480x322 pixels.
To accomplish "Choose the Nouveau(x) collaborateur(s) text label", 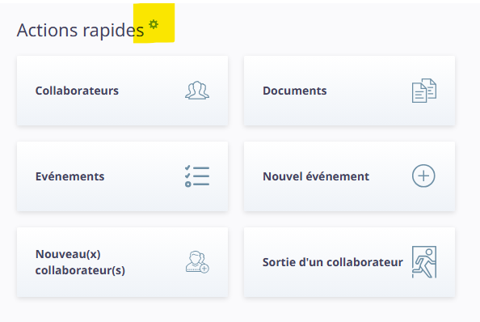I will pyautogui.click(x=80, y=262).
